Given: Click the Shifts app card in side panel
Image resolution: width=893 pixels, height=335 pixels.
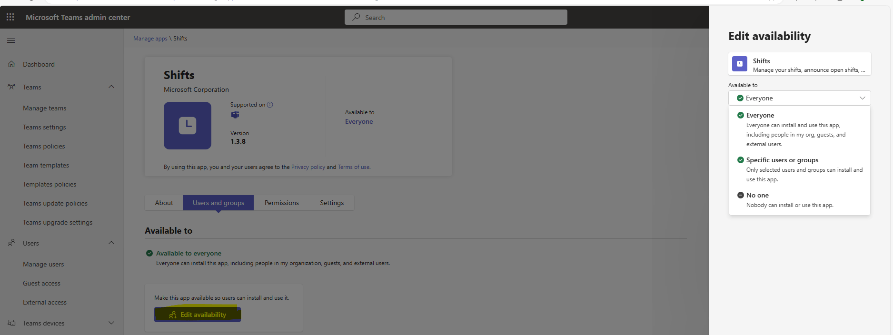Looking at the screenshot, I should (800, 64).
